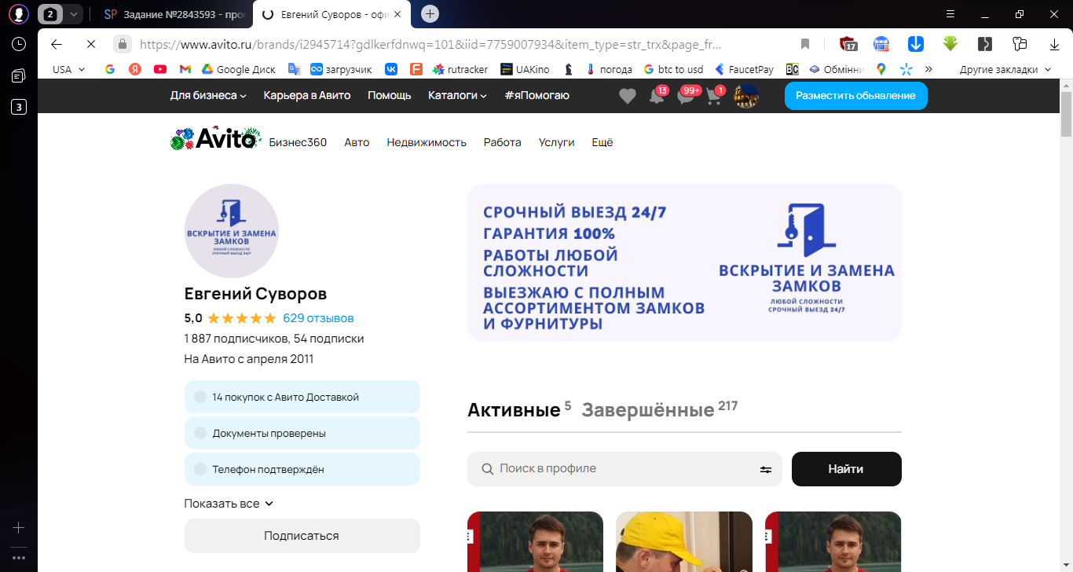Open Avito shopping cart icon
This screenshot has height=572, width=1073.
coord(715,96)
